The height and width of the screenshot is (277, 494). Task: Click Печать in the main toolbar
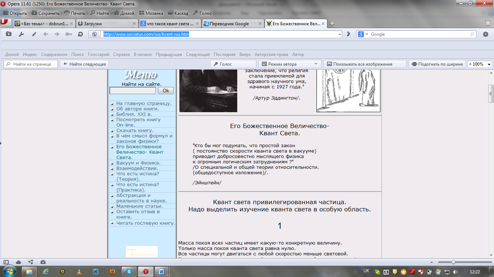(x=74, y=13)
